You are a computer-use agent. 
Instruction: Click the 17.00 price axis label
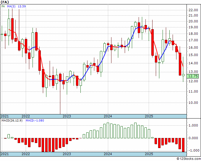point(193,40)
